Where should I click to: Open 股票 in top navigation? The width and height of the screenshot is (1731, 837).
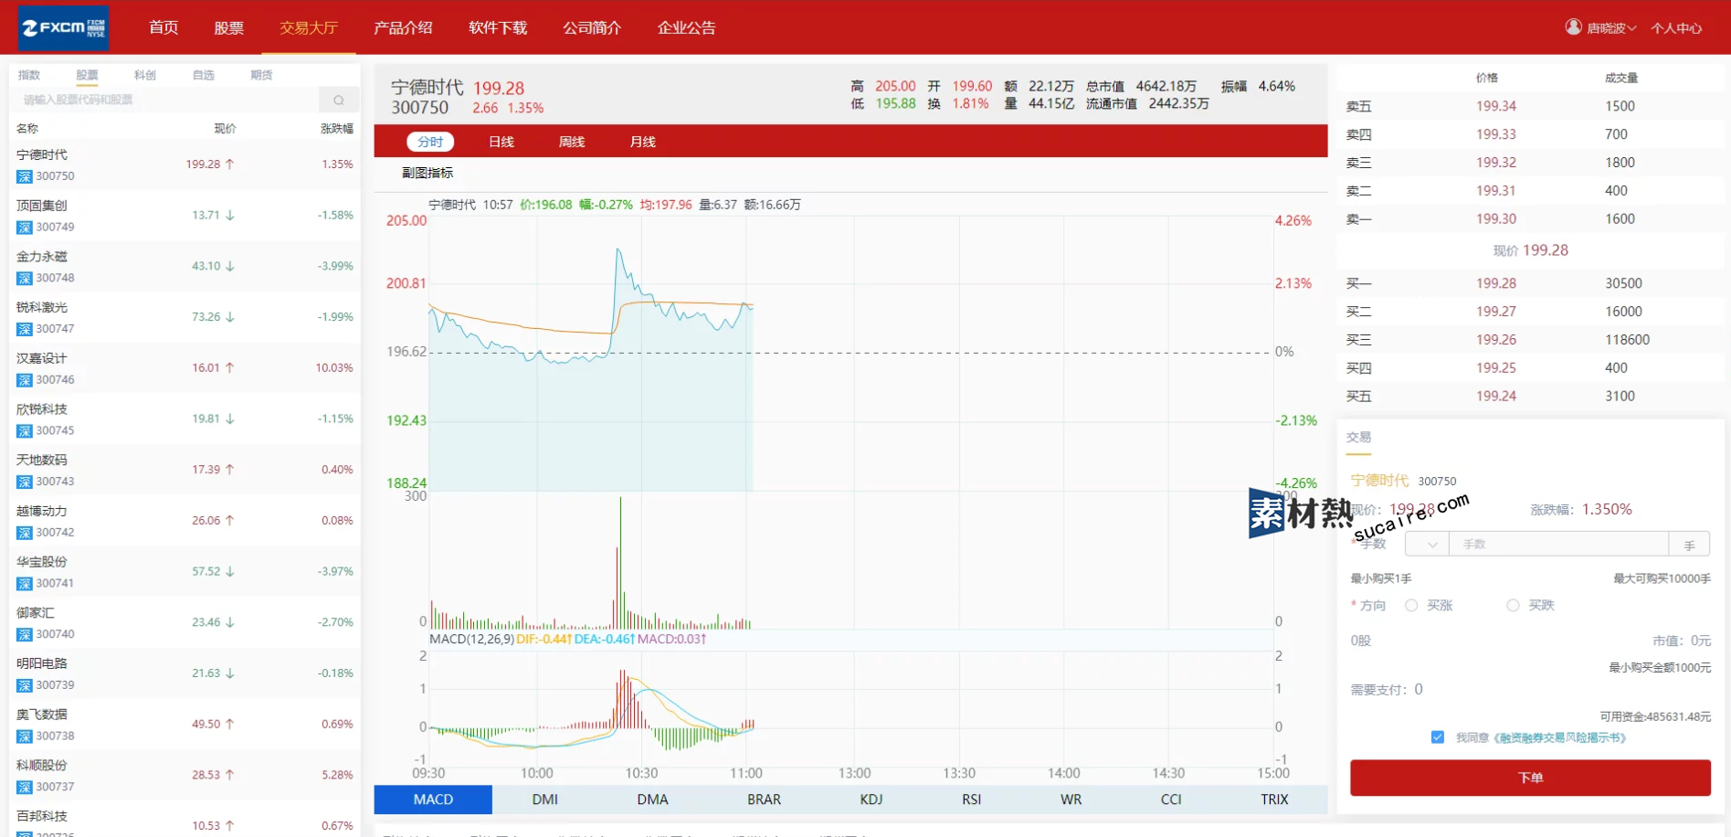[229, 27]
